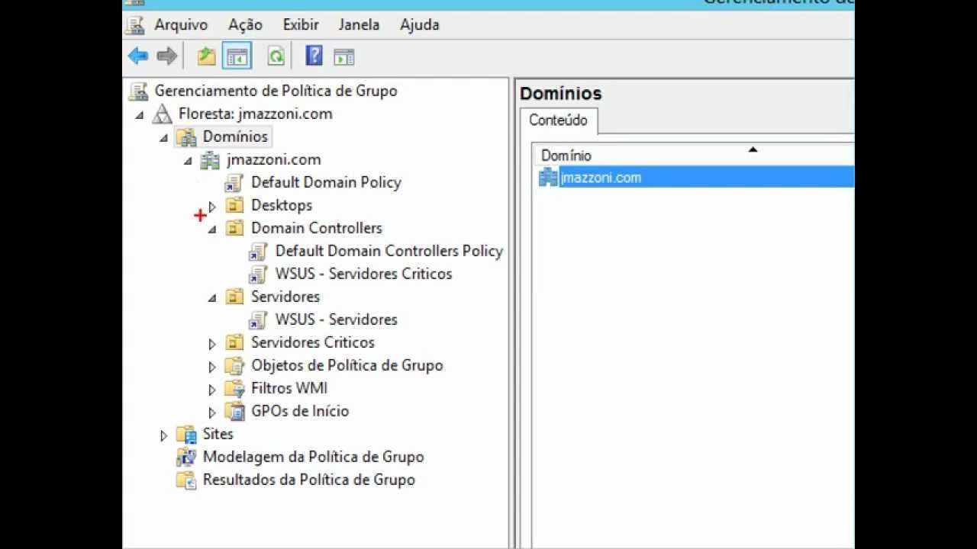977x549 pixels.
Task: Expand the Desktops OU
Action: point(212,206)
